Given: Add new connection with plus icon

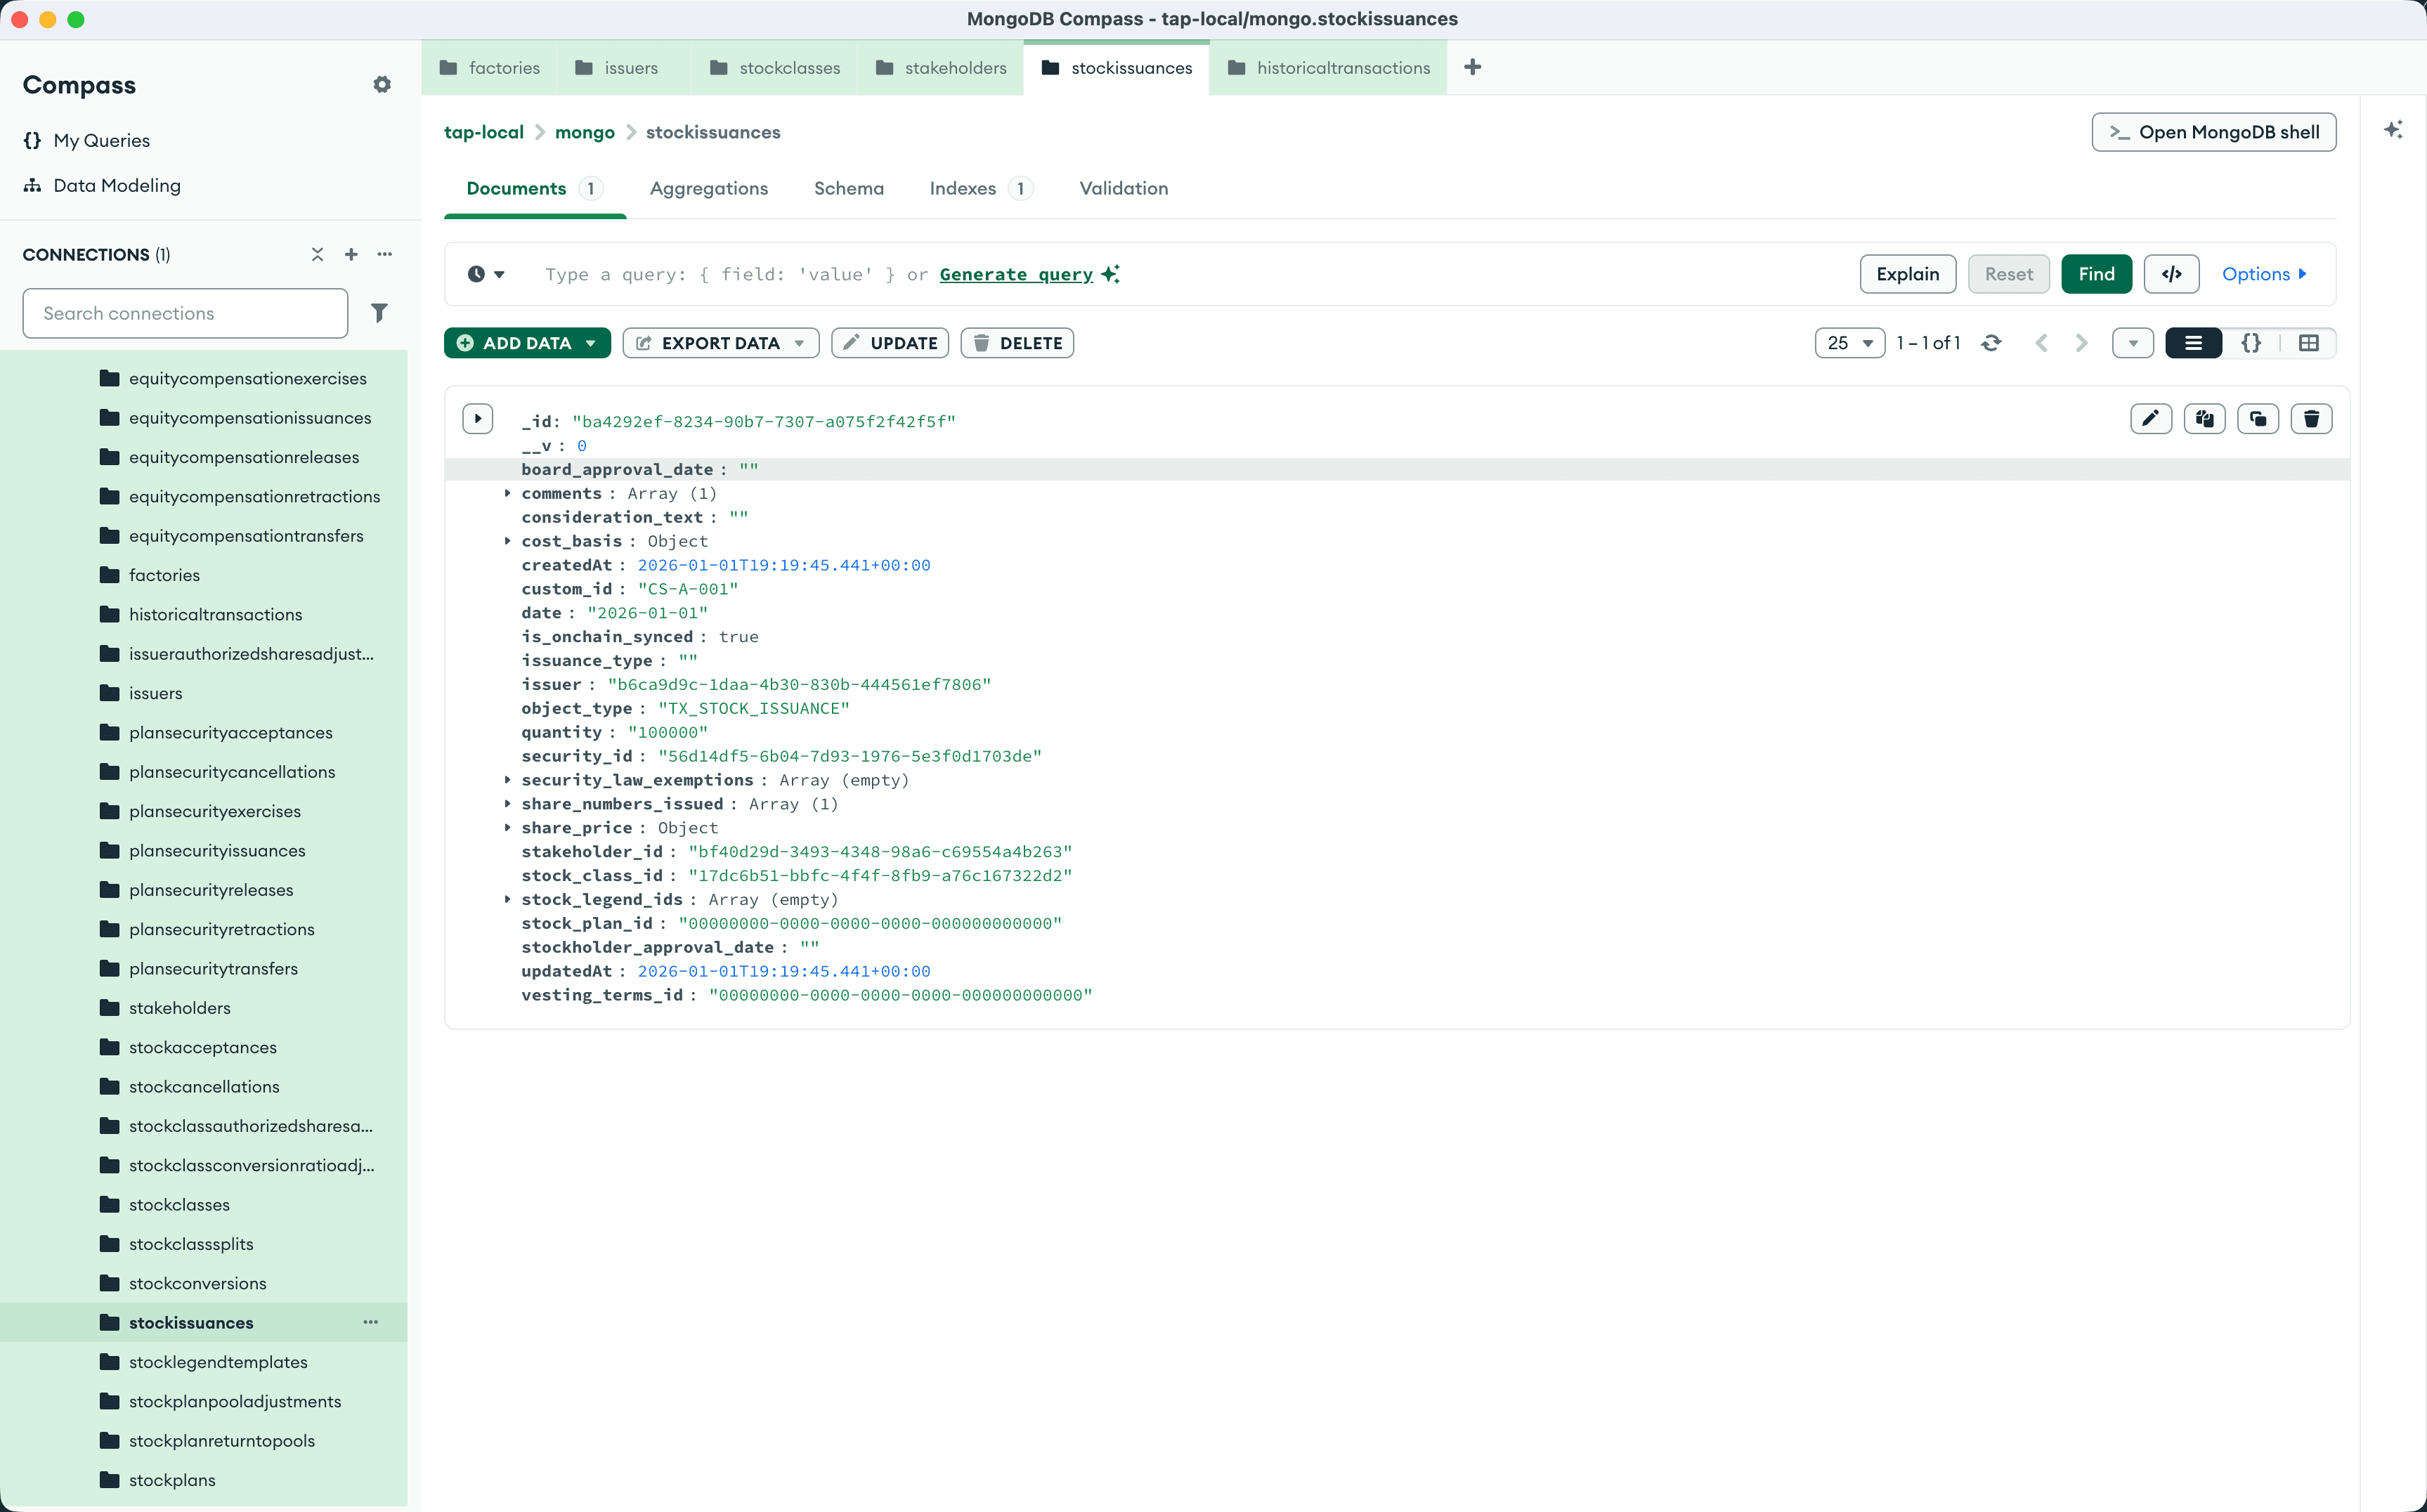Looking at the screenshot, I should coord(351,254).
